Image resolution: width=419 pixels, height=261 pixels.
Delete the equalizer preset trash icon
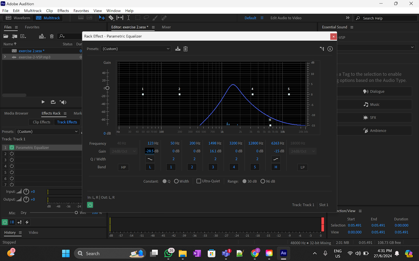(x=185, y=49)
